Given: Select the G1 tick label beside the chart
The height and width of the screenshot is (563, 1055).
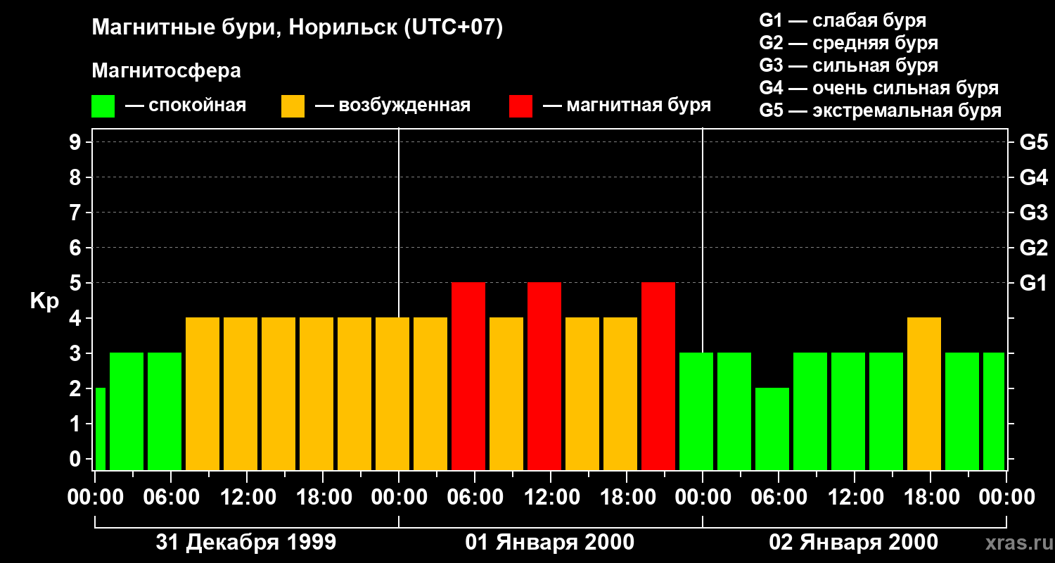Looking at the screenshot, I should click(x=1033, y=283).
